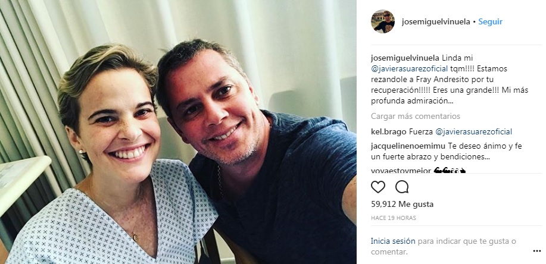Click the heart like icon

pos(378,187)
